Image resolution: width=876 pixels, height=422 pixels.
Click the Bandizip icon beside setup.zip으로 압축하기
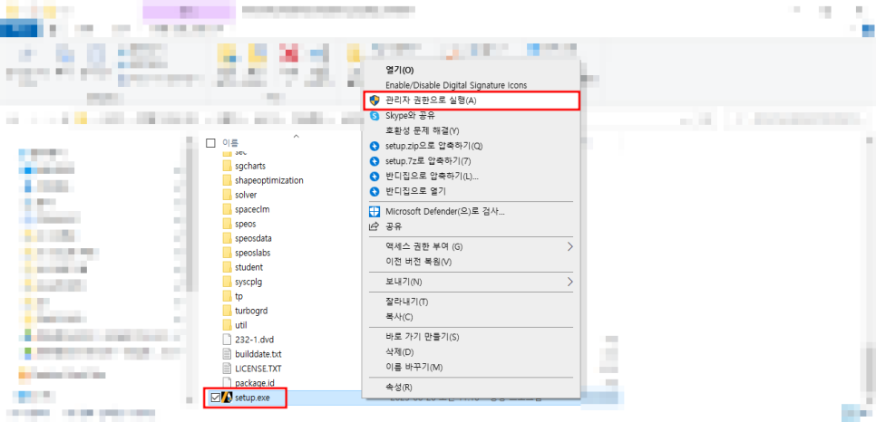(x=375, y=146)
